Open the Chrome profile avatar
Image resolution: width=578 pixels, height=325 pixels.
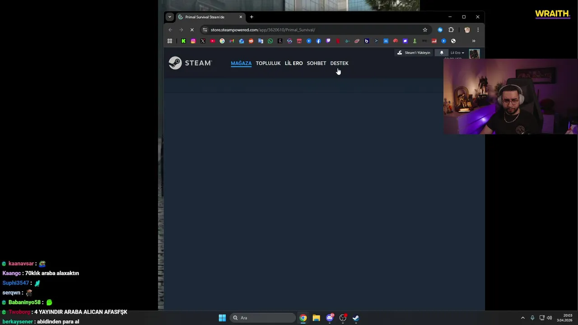(467, 30)
